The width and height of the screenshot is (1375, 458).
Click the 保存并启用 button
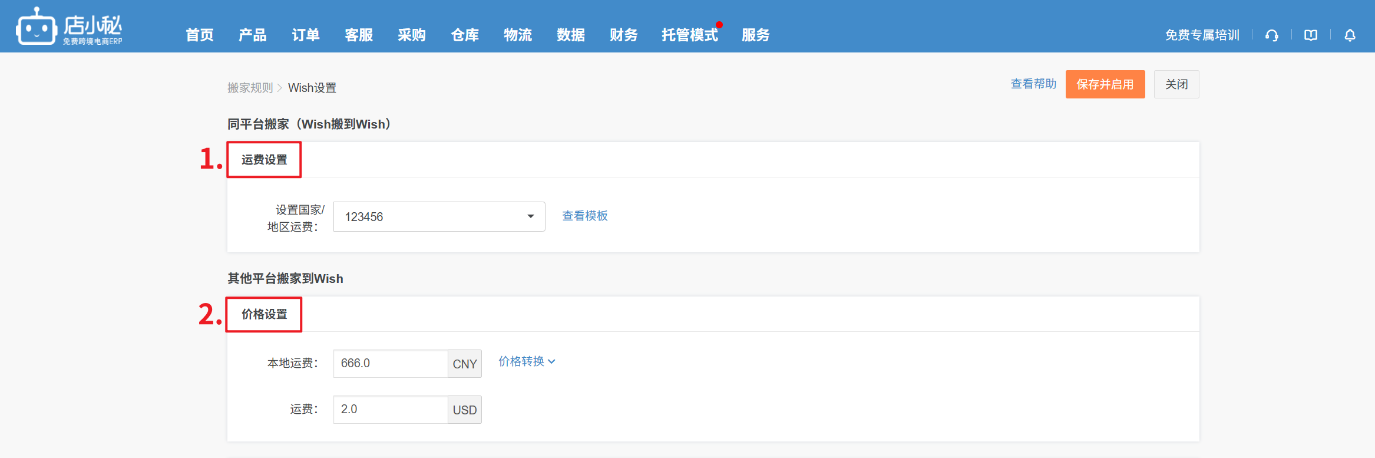point(1105,84)
